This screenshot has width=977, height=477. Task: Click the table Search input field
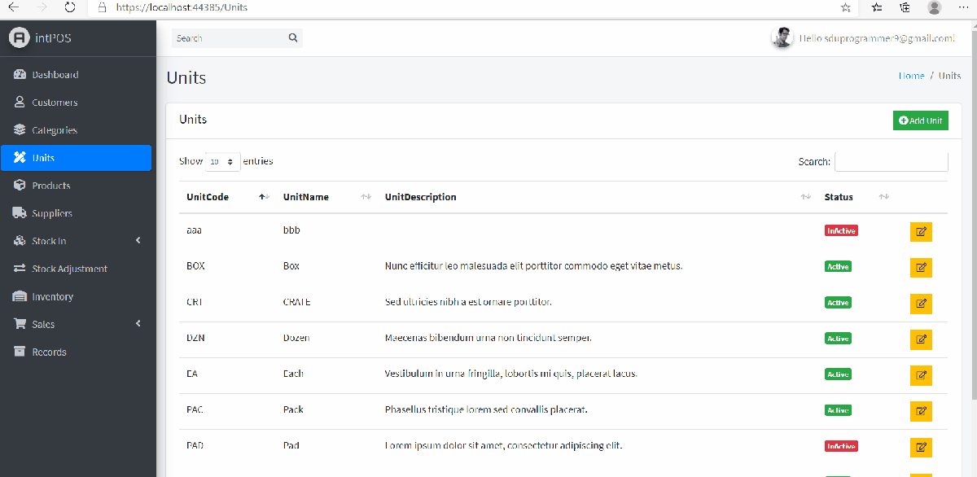pos(891,162)
